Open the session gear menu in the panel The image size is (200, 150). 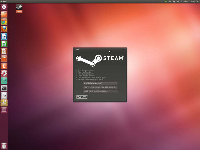tap(198, 1)
